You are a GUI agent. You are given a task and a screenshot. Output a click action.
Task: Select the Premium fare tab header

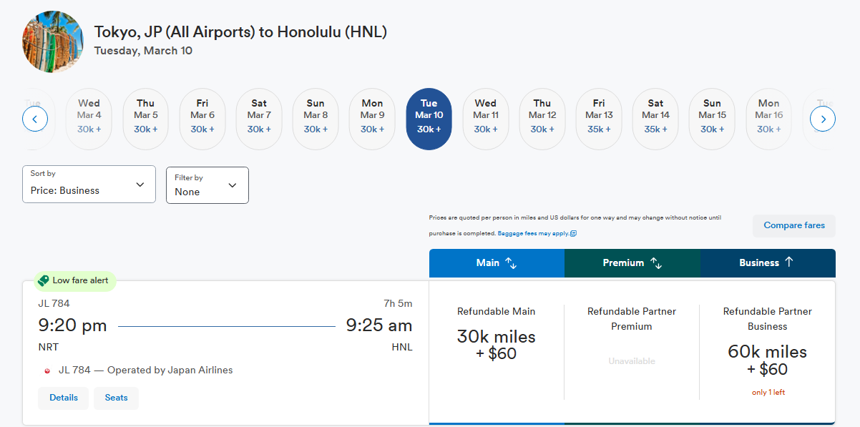point(632,262)
